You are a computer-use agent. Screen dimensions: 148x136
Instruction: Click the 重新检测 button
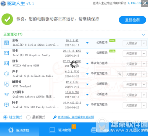point(132,20)
